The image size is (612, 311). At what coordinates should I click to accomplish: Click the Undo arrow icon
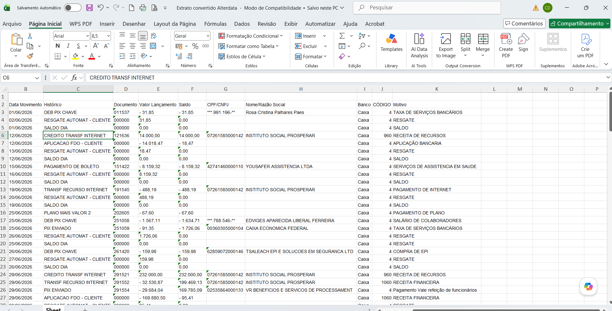click(x=100, y=8)
